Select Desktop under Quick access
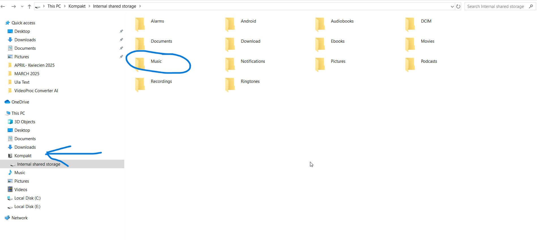537x240 pixels. pos(22,31)
